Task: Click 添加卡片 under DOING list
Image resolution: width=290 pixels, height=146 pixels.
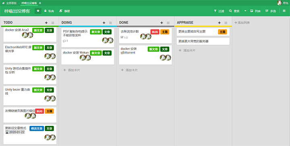Action: click(x=72, y=70)
